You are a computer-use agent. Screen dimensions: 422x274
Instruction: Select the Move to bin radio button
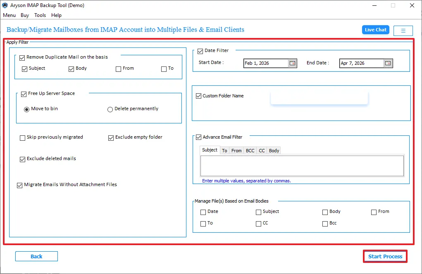pos(26,109)
